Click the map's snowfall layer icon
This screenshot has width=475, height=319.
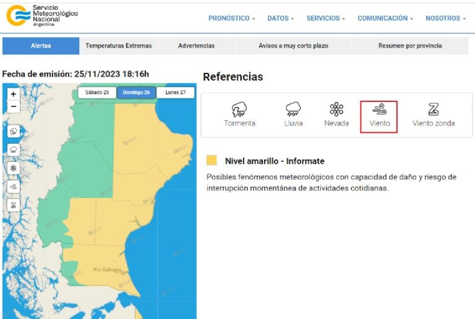(x=14, y=168)
